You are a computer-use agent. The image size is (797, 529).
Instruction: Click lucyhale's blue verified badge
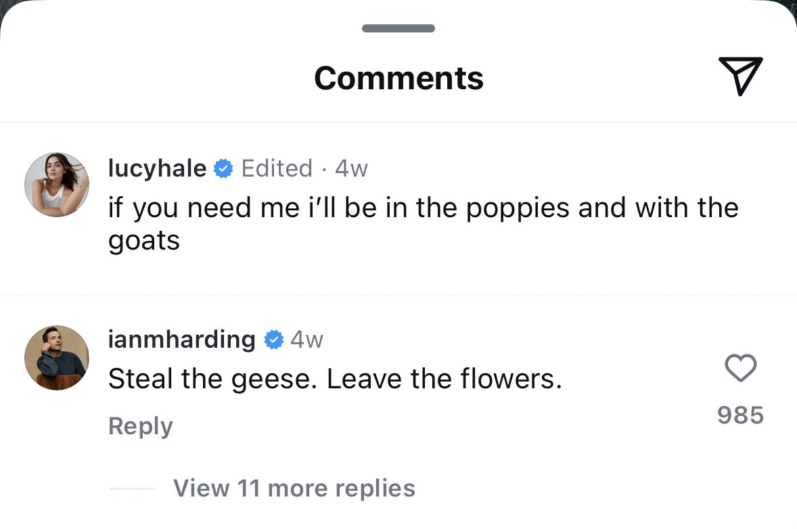[223, 168]
